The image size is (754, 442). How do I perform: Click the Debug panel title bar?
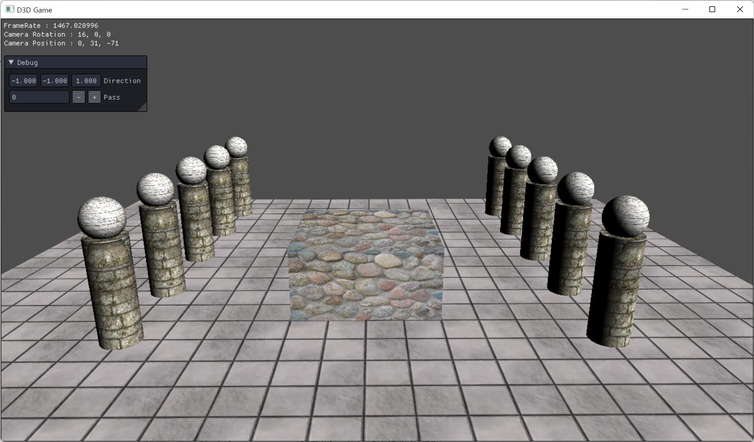pyautogui.click(x=78, y=62)
